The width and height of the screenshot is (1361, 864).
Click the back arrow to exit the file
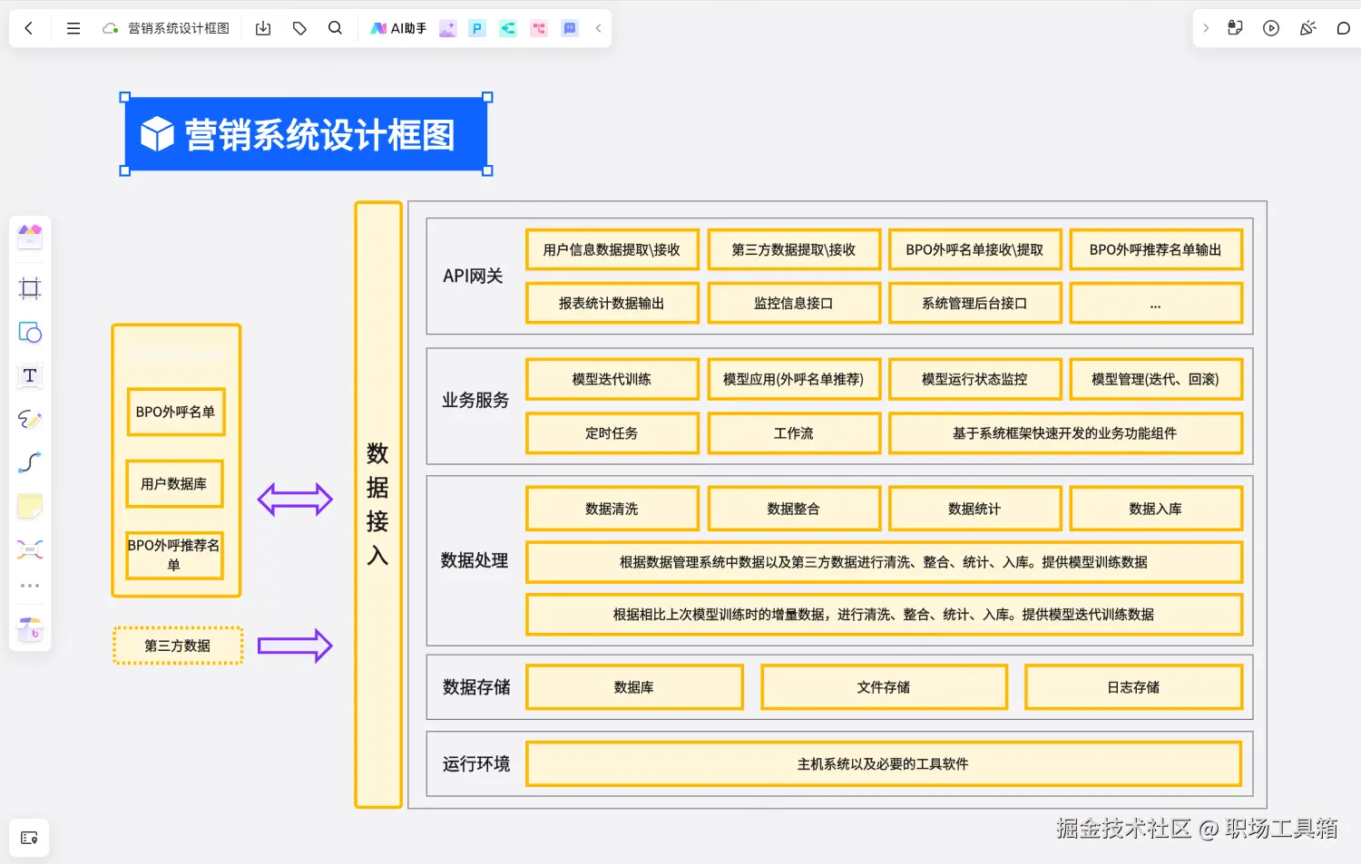29,27
